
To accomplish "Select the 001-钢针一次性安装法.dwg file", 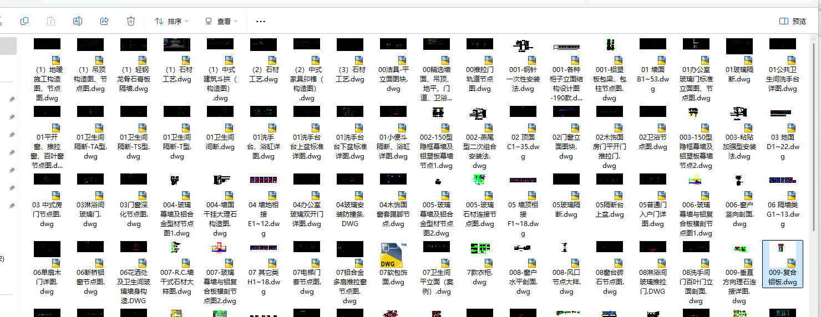I will click(523, 62).
